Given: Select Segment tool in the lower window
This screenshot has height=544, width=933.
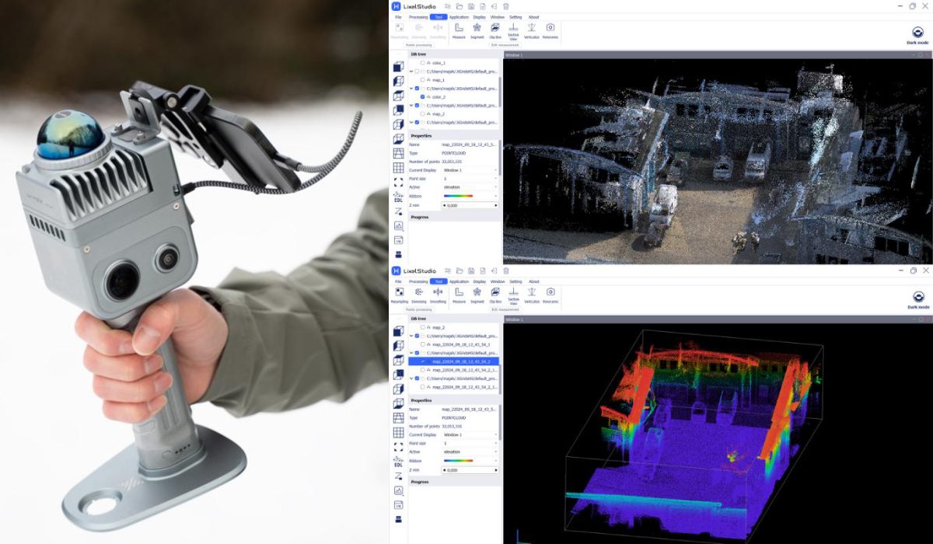Looking at the screenshot, I should [x=477, y=293].
